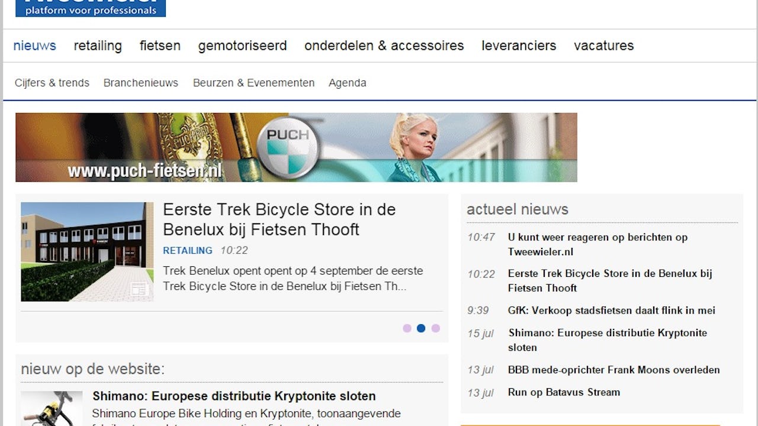Screen dimensions: 758x426
Task: Open BBB mede-oprichter Frank Moons overleden
Action: tap(614, 370)
